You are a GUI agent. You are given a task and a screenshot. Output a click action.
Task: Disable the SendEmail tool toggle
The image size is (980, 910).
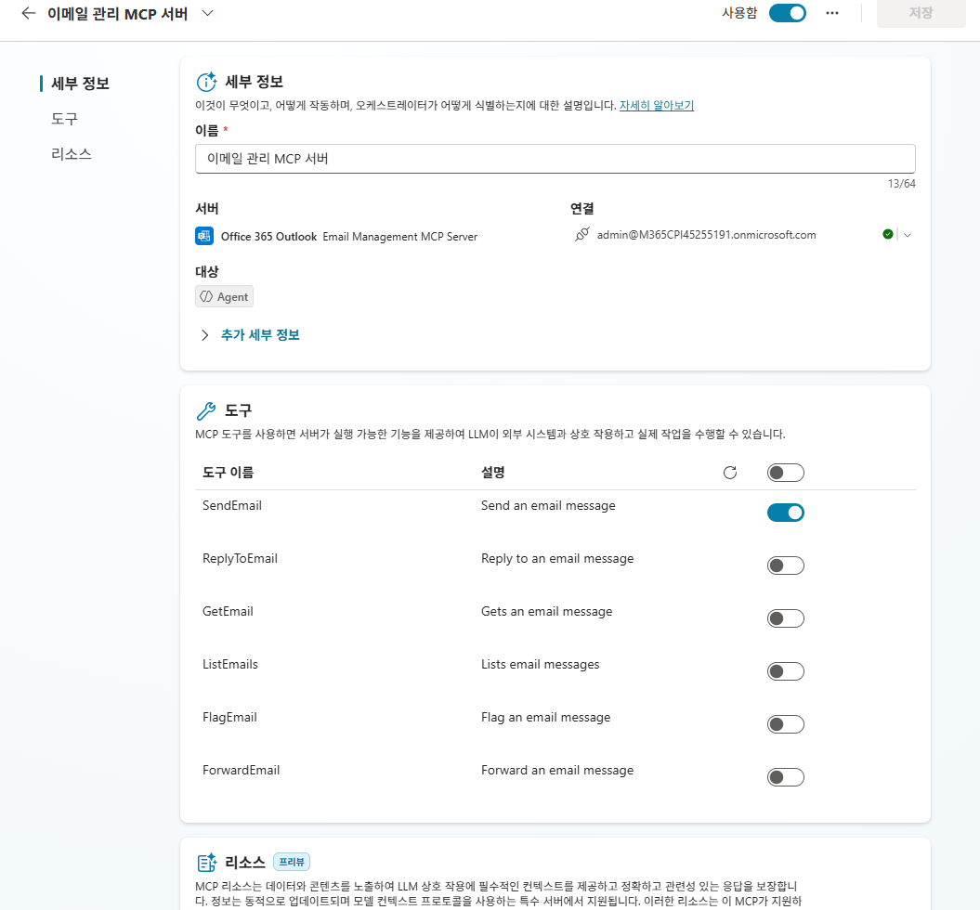pos(786,513)
